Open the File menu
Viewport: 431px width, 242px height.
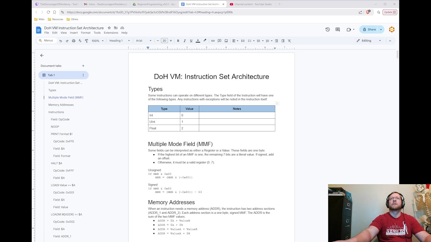(46, 33)
